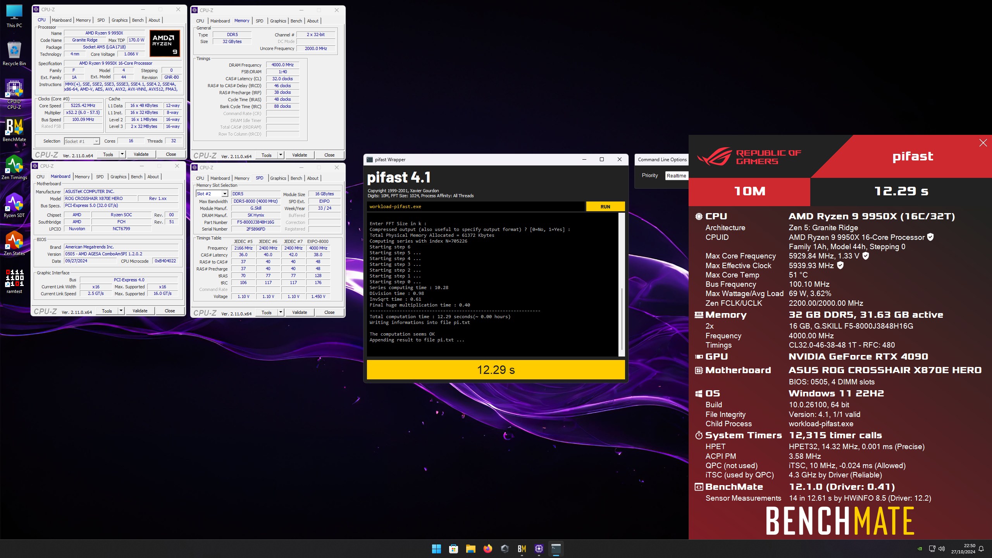Expand Tools arrow in Memory tab window
The width and height of the screenshot is (992, 558).
[281, 155]
